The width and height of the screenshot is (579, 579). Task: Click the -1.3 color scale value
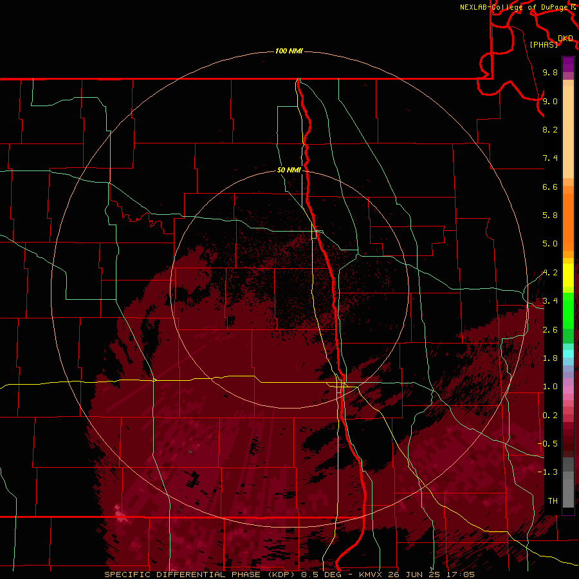pyautogui.click(x=547, y=472)
